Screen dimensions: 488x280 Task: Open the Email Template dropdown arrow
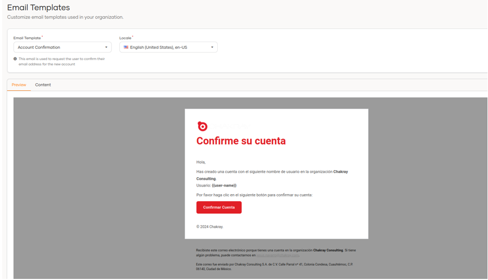point(106,48)
